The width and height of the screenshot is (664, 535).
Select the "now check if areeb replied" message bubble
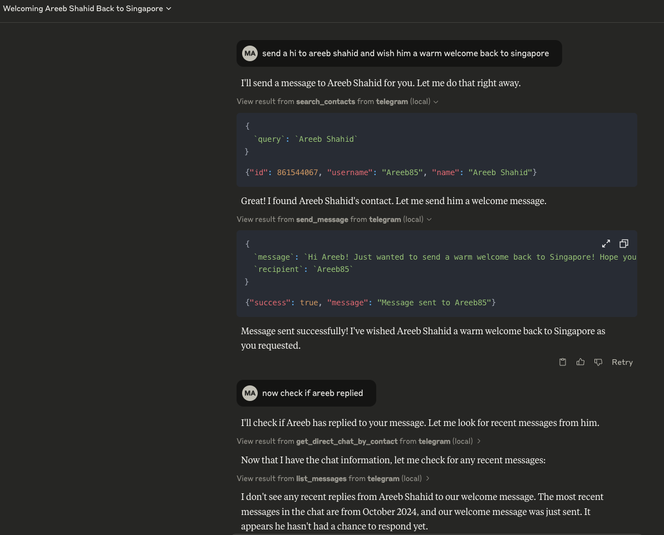pyautogui.click(x=312, y=393)
